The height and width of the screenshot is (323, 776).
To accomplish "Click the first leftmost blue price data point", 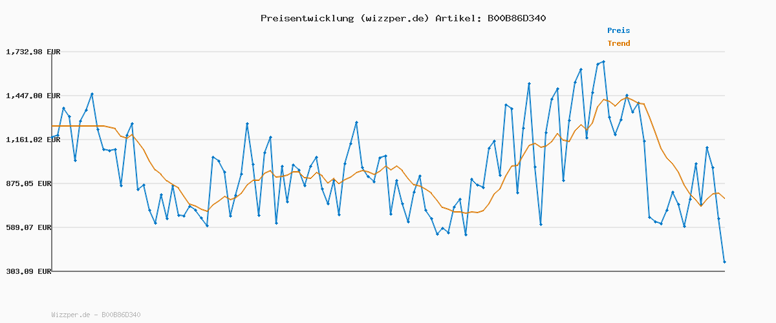I will tap(52, 137).
